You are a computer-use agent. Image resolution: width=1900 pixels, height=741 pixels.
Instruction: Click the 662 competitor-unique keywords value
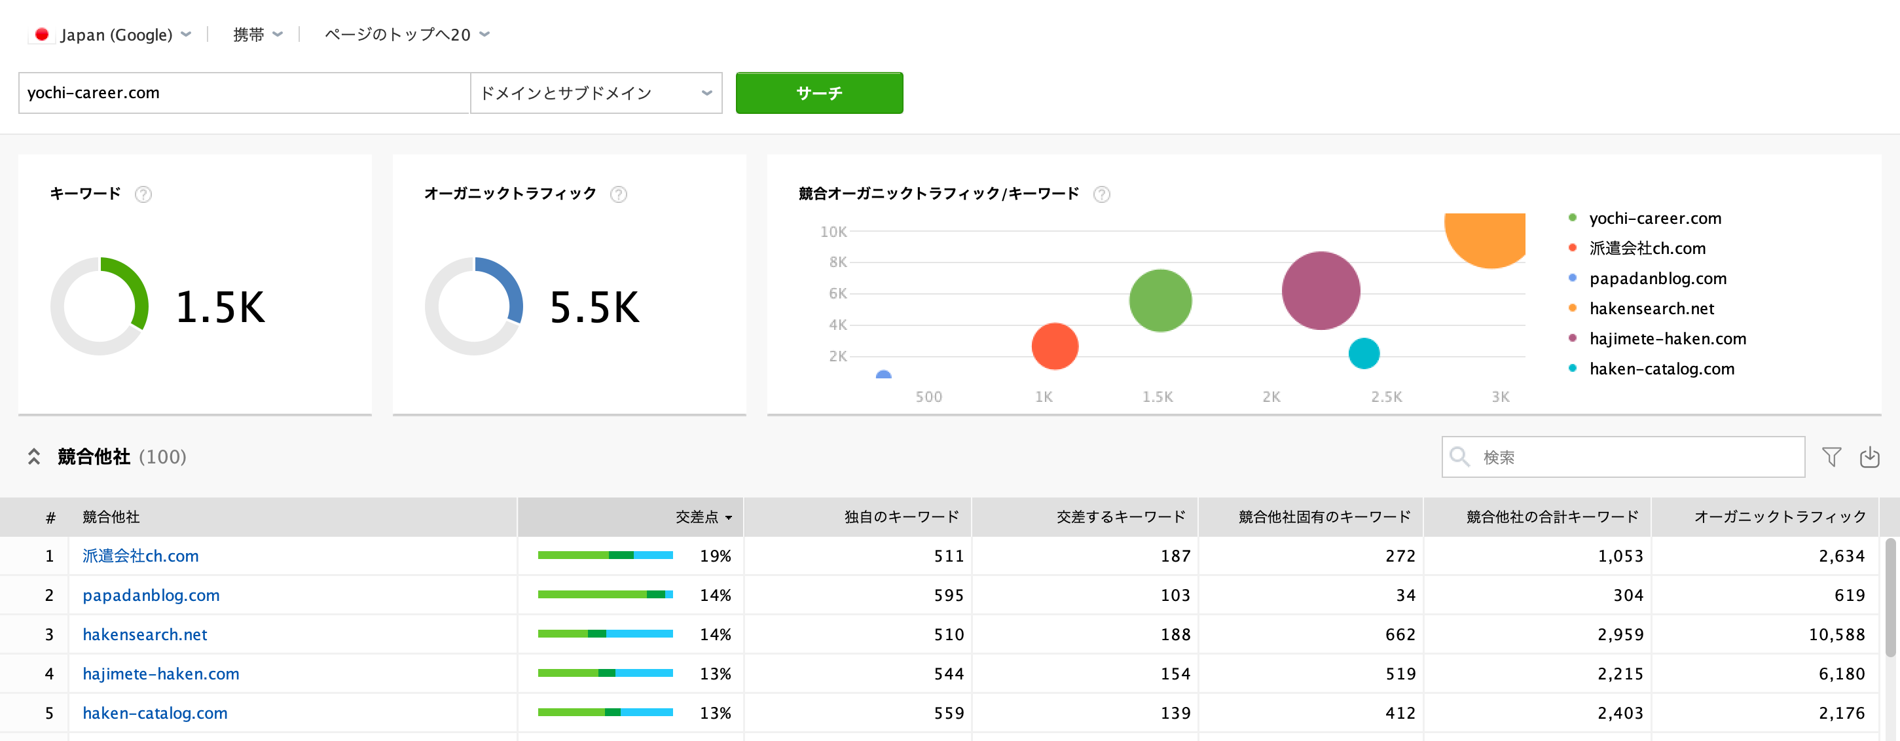coord(1400,634)
